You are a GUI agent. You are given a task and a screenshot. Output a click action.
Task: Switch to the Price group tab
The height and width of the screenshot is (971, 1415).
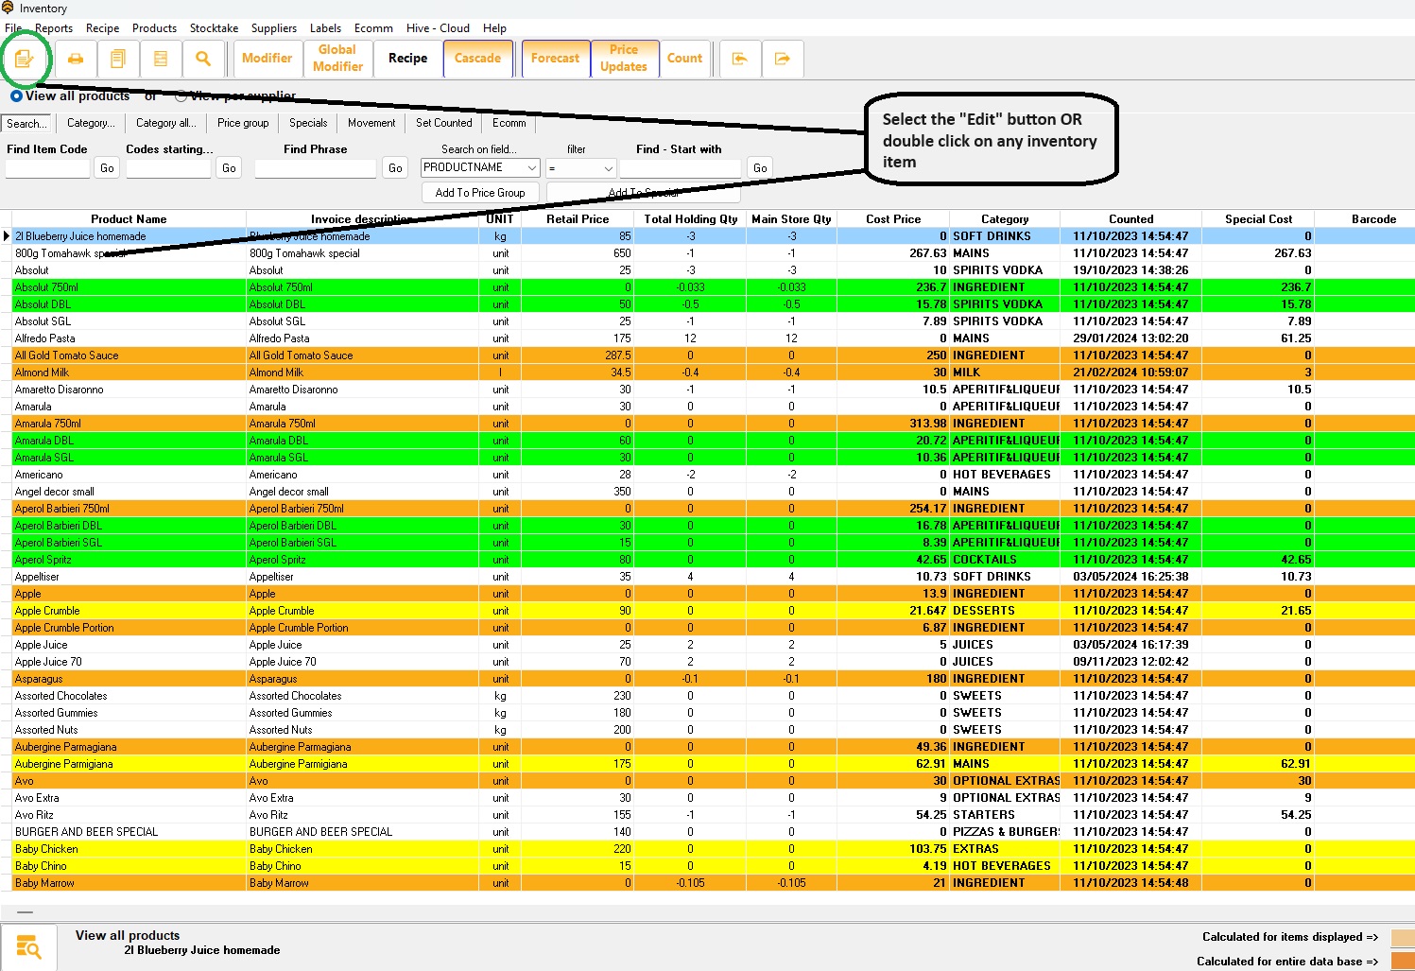tap(243, 123)
